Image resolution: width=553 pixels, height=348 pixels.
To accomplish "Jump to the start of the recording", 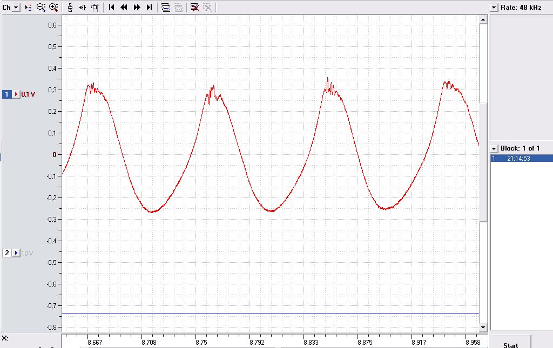I will click(x=111, y=8).
